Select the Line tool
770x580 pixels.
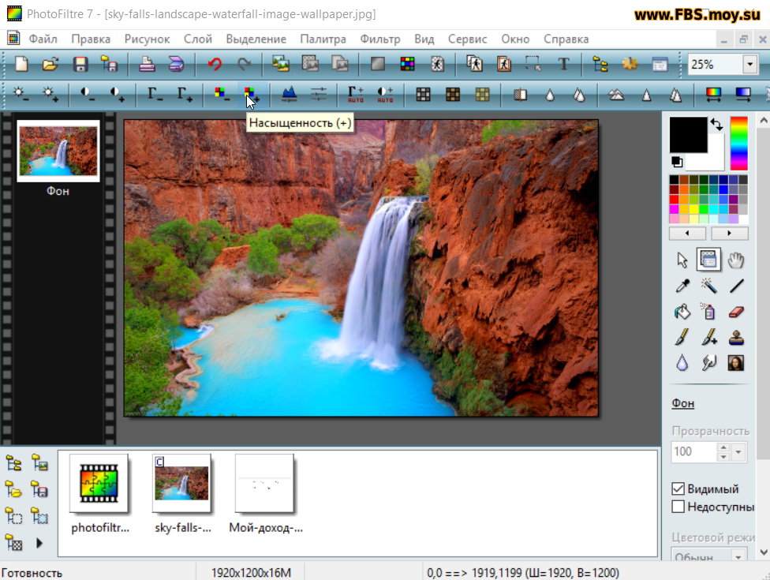(735, 286)
